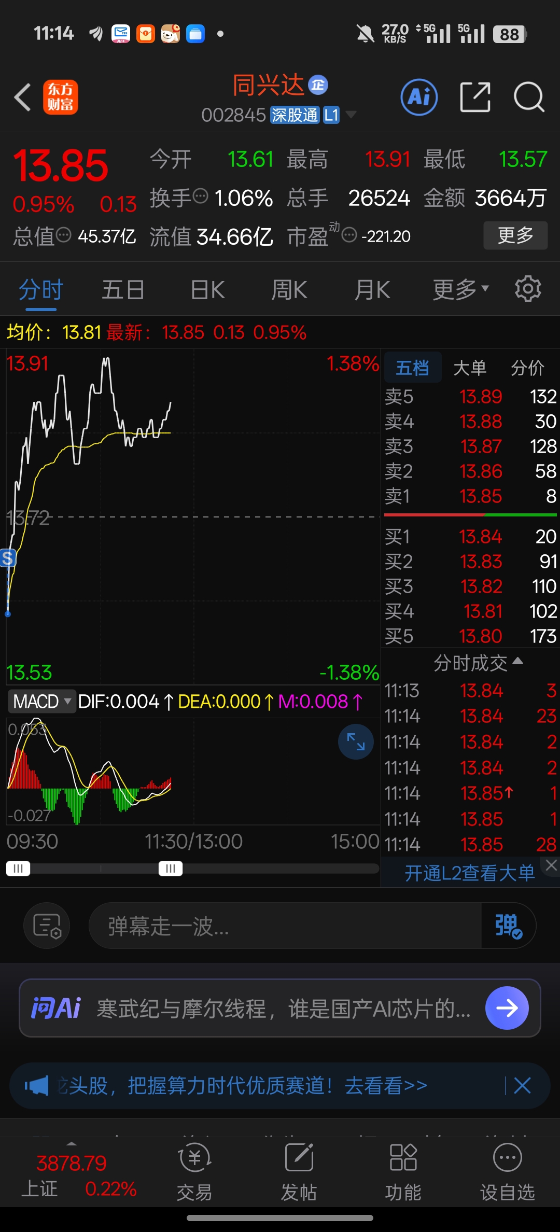Tap the 深股通 tag
Viewport: 560px width, 1232px height.
(x=295, y=115)
